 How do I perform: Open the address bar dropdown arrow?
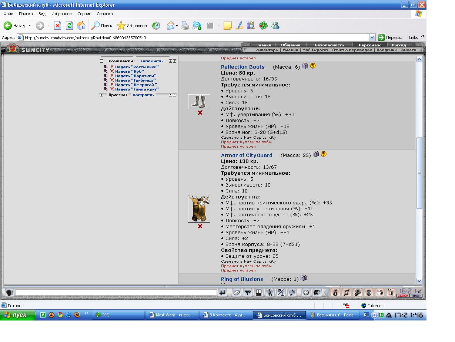point(372,37)
